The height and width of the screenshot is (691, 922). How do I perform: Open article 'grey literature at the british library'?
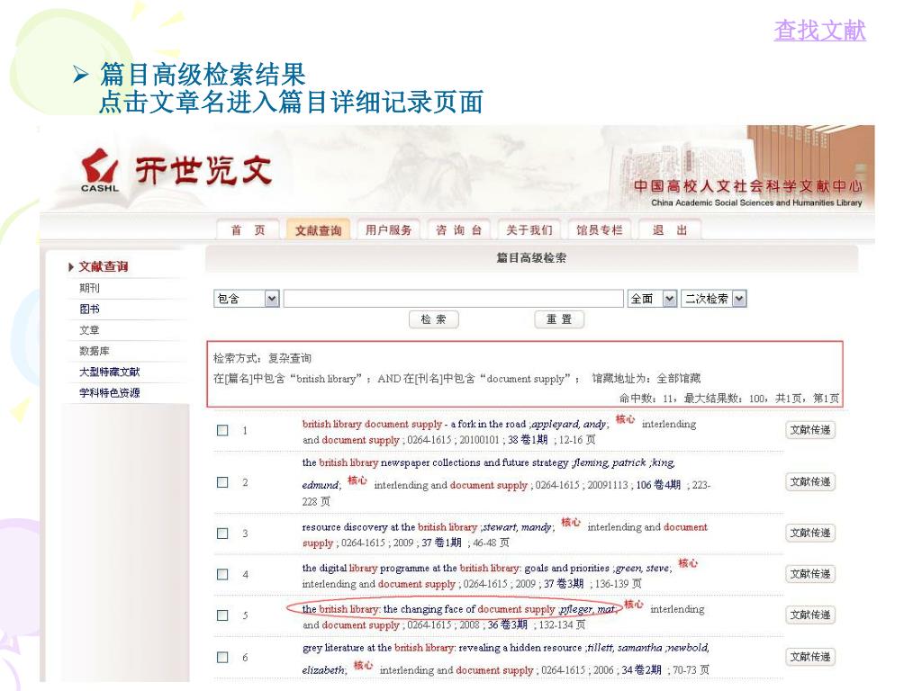click(443, 648)
